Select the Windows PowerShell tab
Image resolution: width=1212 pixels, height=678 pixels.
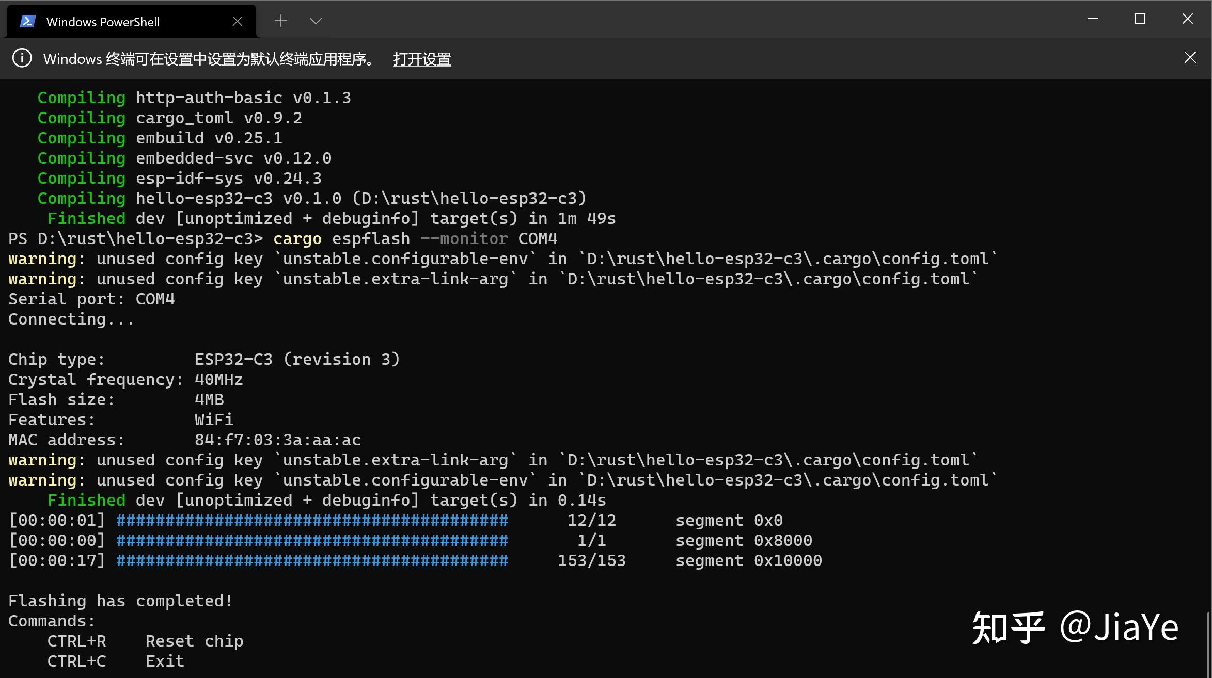coord(131,21)
